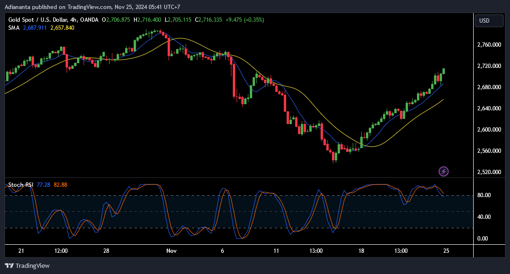The width and height of the screenshot is (510, 274).
Task: Click the 2,600.000 price axis label
Action: click(x=489, y=130)
